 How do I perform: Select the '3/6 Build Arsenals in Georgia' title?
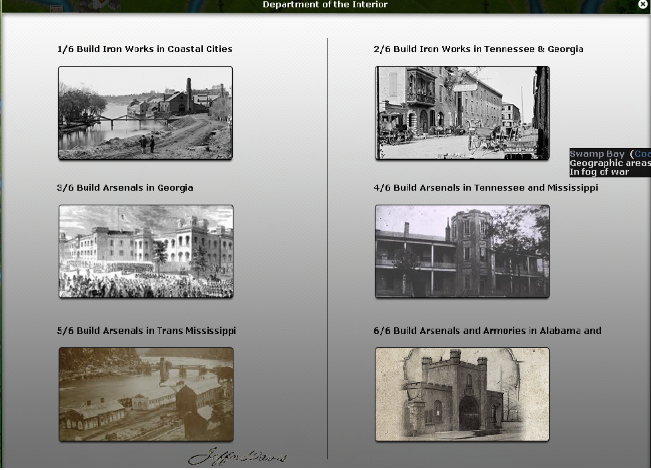(125, 188)
